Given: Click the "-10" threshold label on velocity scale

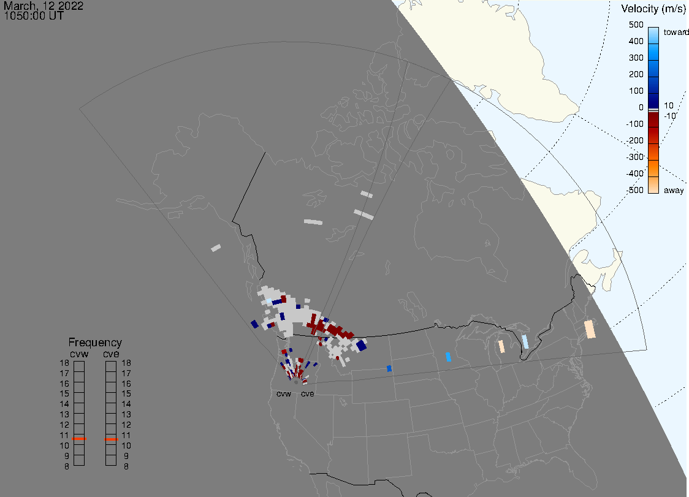Looking at the screenshot, I should tap(669, 116).
